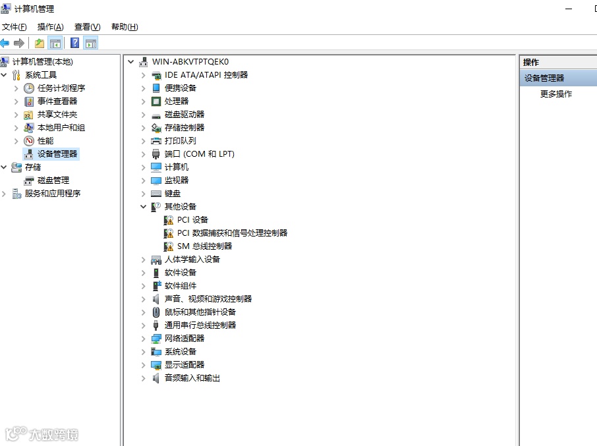Select the 系统设备 category label
The image size is (597, 446).
pyautogui.click(x=180, y=352)
